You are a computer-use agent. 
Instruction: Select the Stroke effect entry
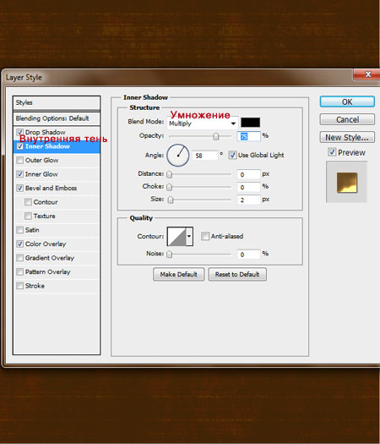[x=57, y=286]
